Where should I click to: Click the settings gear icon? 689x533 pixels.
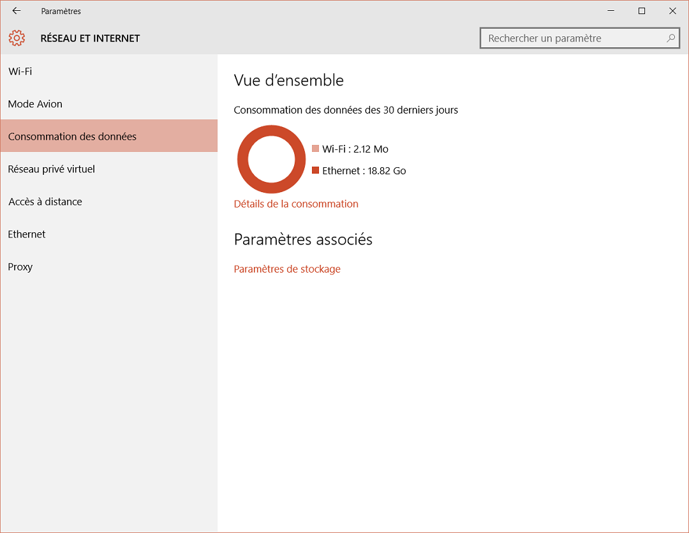pyautogui.click(x=17, y=38)
